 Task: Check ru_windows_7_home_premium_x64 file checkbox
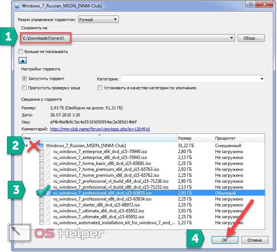pyautogui.click(x=42, y=169)
